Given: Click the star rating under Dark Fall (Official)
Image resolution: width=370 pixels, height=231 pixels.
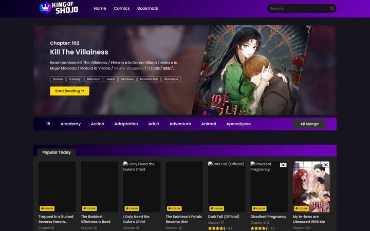Looking at the screenshot, I should (x=217, y=228).
